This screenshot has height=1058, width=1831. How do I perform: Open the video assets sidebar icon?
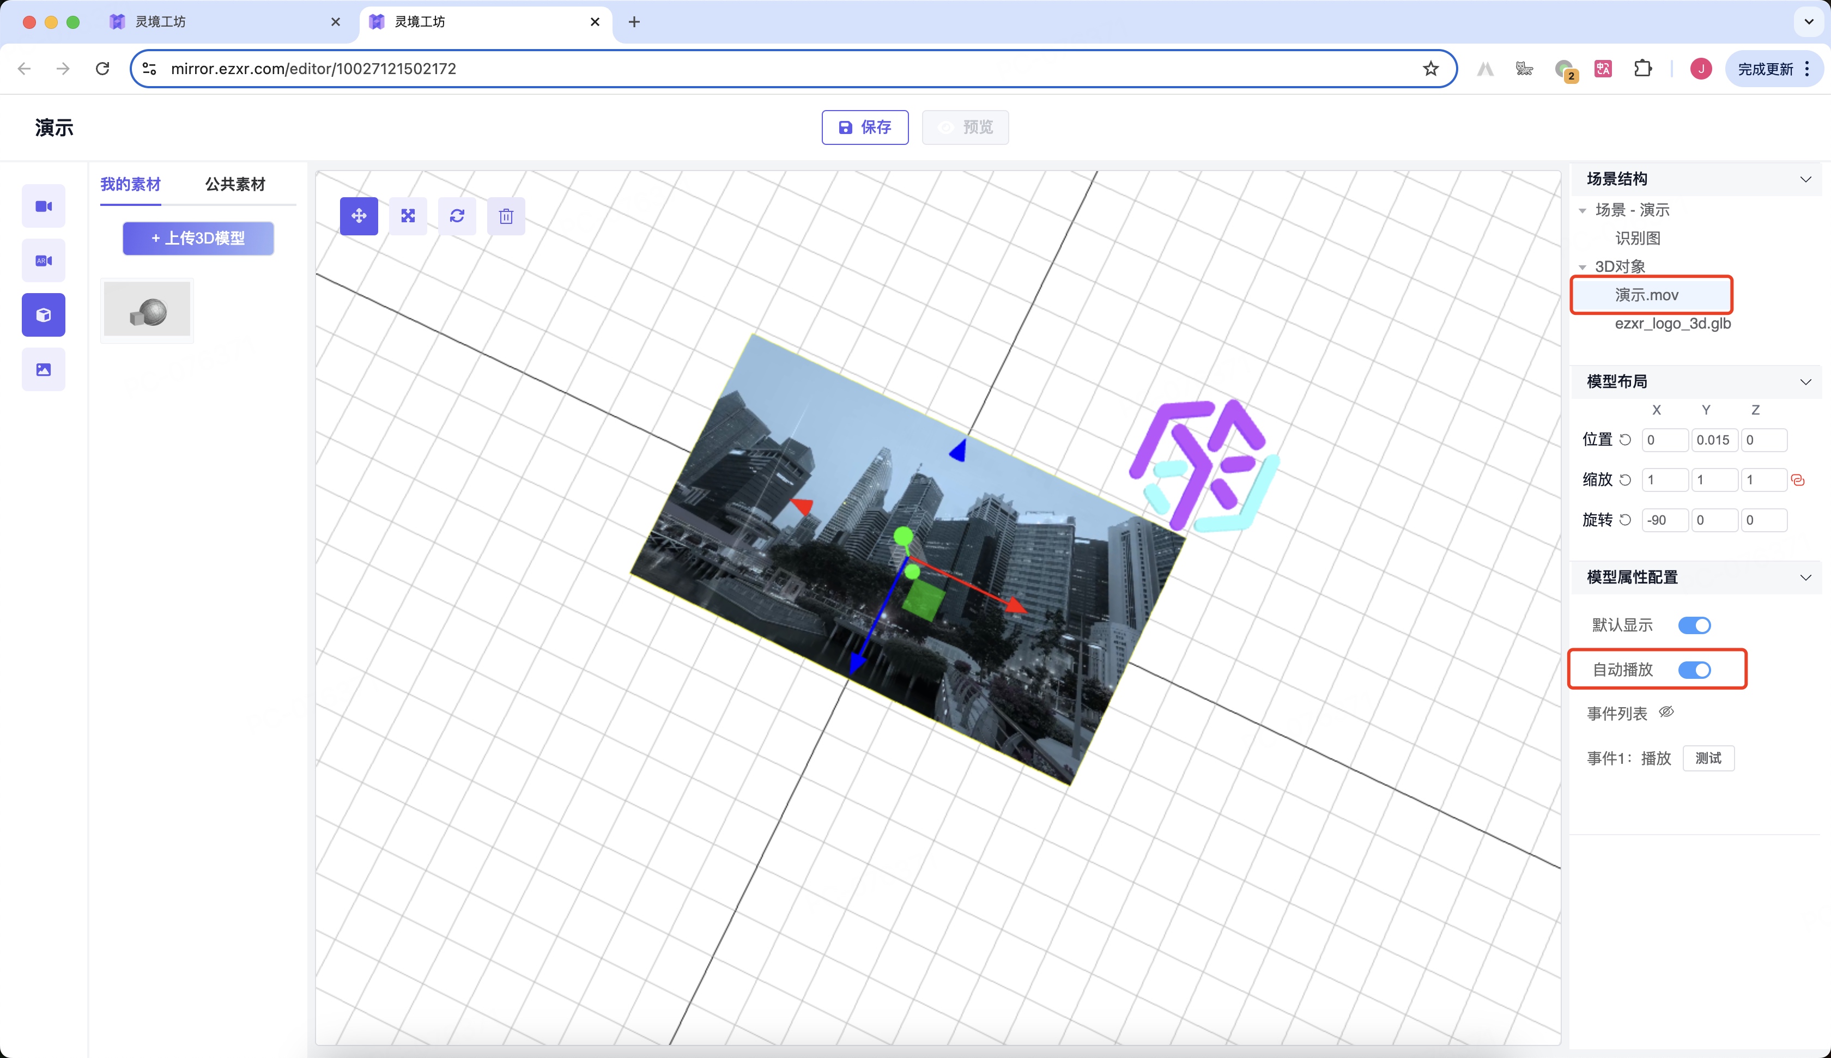pyautogui.click(x=44, y=206)
